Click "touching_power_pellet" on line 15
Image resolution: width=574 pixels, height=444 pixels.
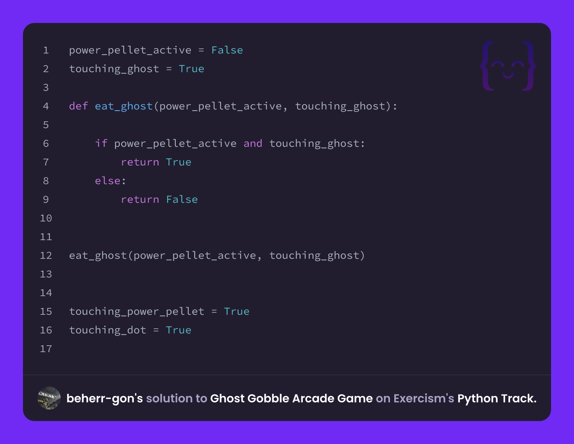137,312
